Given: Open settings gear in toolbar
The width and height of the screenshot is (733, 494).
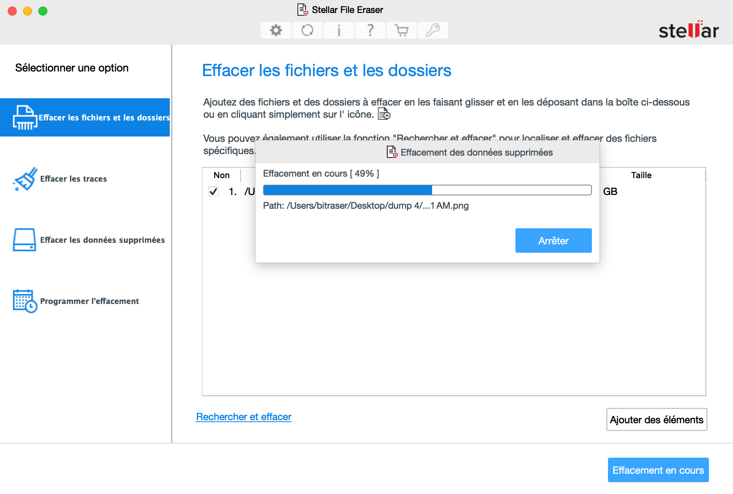Looking at the screenshot, I should pos(276,30).
